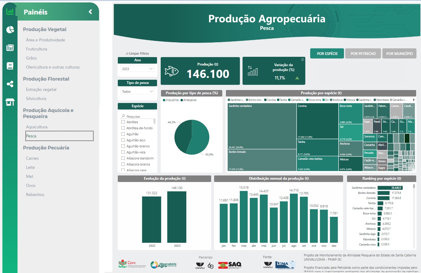The width and height of the screenshot is (421, 273).
Task: Click the 2023 evolution bar
Action: (177, 217)
